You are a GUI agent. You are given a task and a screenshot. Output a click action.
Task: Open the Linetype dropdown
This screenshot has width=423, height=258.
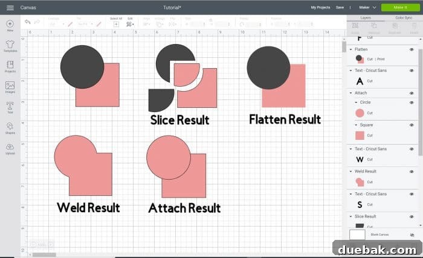point(56,25)
